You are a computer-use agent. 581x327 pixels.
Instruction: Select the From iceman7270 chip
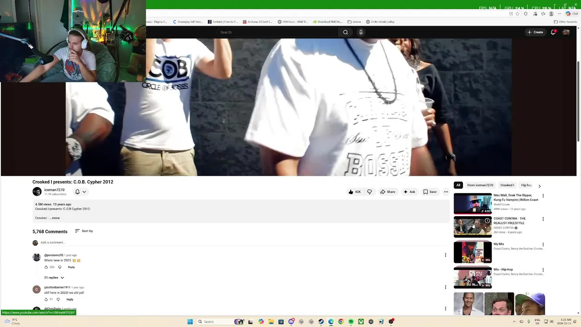480,185
